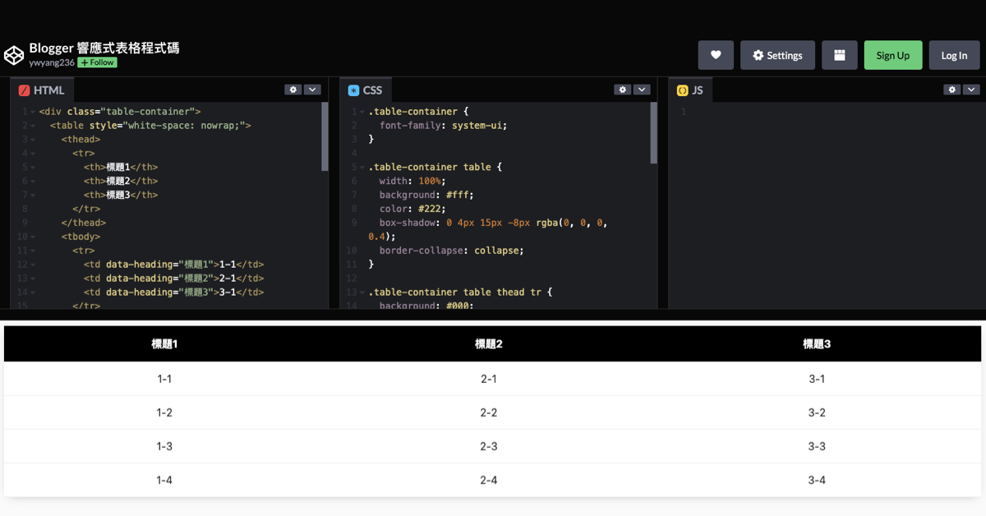Expand CSS editor dropdown menu

point(642,90)
